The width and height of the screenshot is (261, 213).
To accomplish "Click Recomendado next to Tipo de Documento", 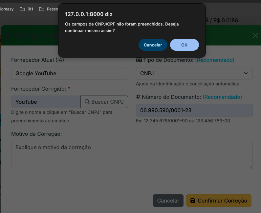I will (x=215, y=60).
